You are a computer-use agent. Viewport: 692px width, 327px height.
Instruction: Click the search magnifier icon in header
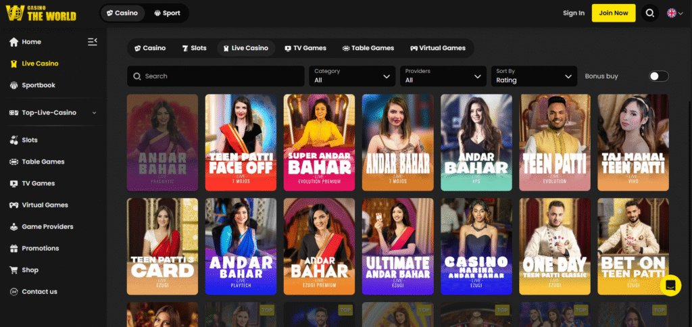point(649,13)
